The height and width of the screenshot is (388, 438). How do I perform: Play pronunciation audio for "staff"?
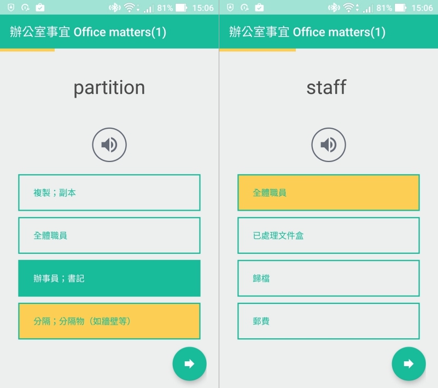(x=329, y=145)
